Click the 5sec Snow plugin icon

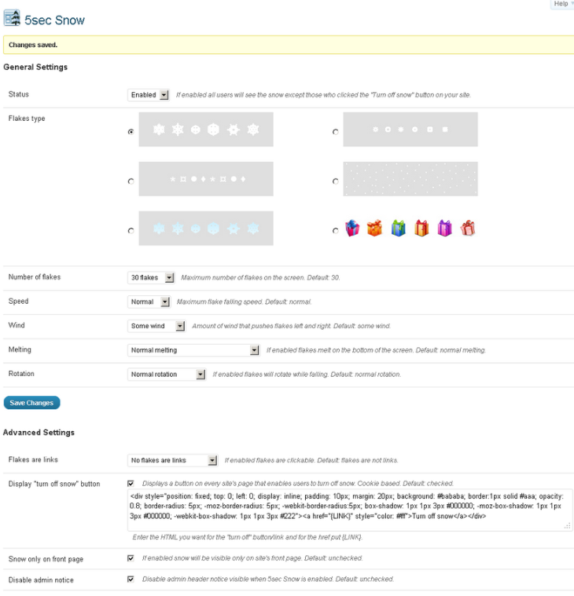coord(12,18)
